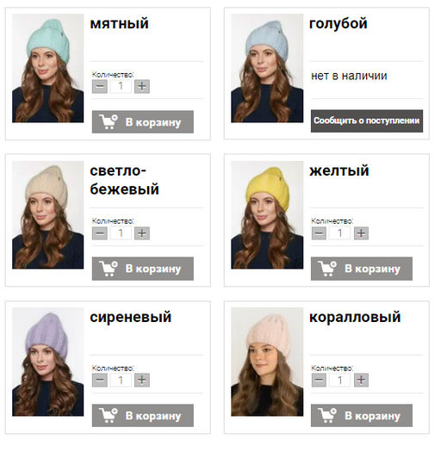Add the светло-бежевый hat to cart
Image resolution: width=441 pixels, height=452 pixels.
tap(143, 269)
